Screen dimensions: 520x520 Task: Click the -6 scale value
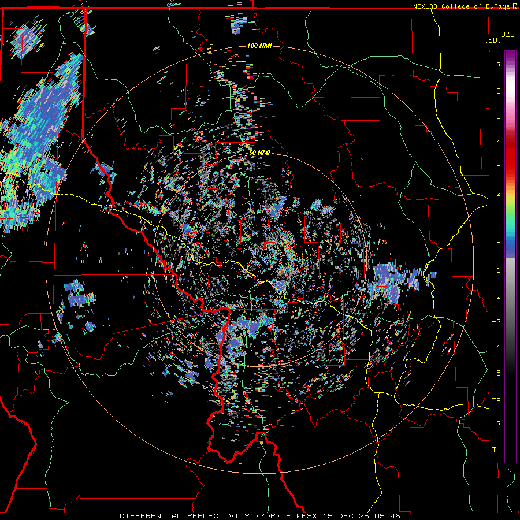[496, 399]
